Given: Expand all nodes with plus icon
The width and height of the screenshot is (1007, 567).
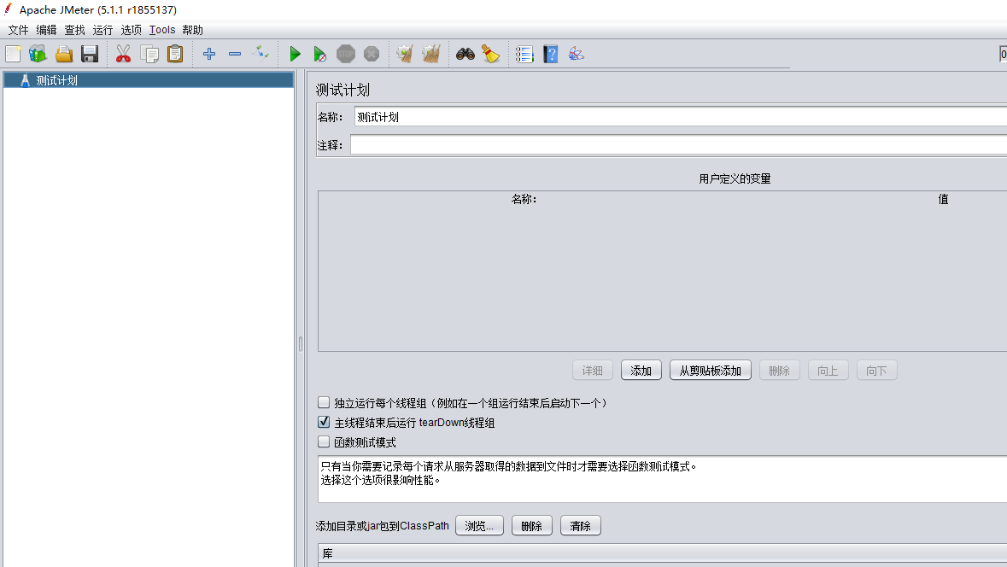Looking at the screenshot, I should (208, 54).
